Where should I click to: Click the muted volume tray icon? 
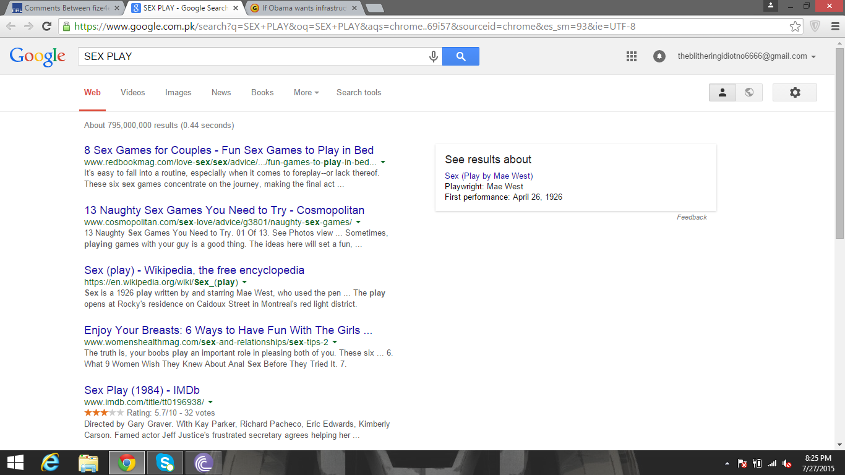(x=787, y=463)
